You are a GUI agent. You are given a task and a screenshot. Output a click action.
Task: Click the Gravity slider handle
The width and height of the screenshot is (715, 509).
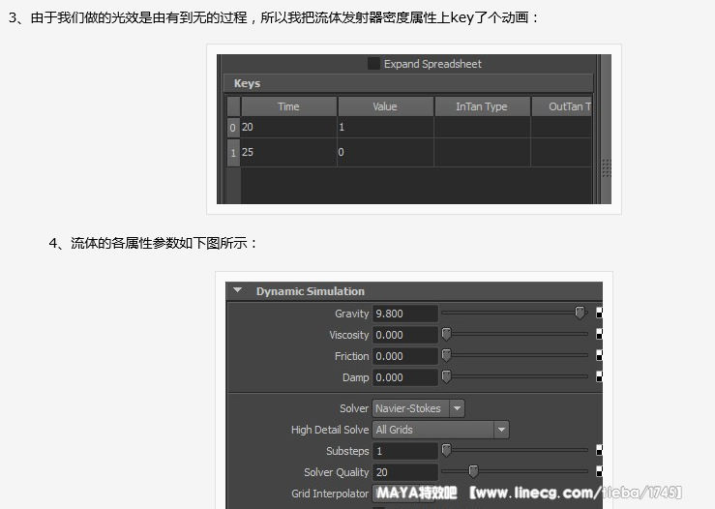(x=580, y=313)
